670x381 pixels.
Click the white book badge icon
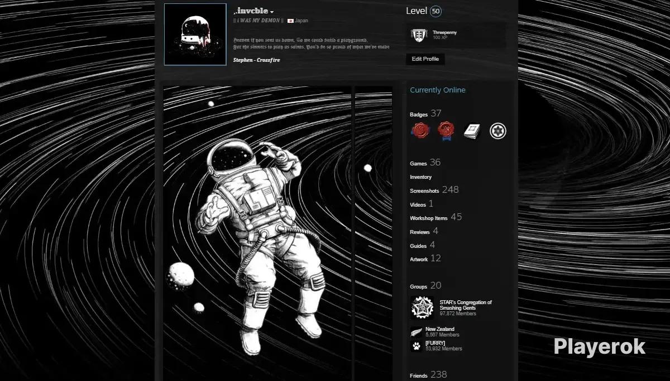[x=472, y=131]
